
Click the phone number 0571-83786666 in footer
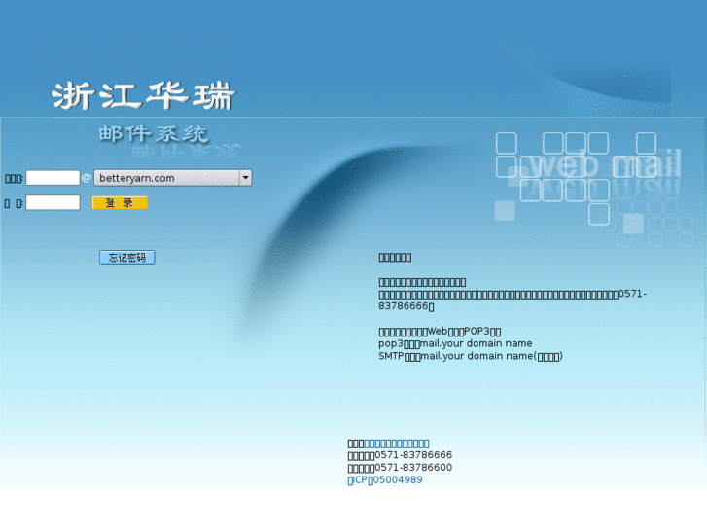coord(413,455)
